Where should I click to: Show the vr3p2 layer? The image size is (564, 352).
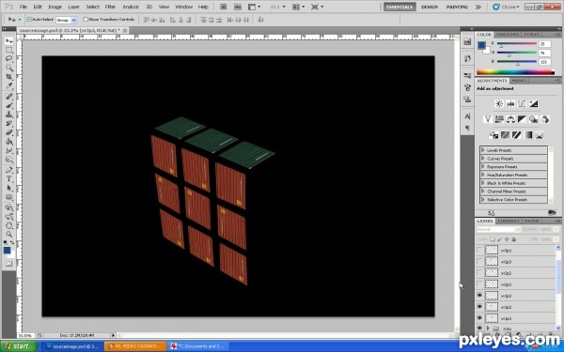tap(479, 273)
